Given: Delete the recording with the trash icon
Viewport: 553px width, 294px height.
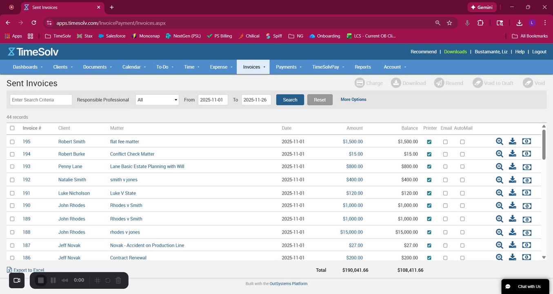Looking at the screenshot, I should [x=118, y=280].
